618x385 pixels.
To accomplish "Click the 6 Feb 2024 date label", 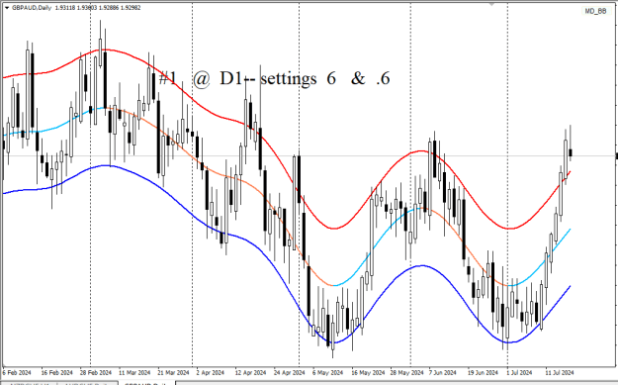I will [x=17, y=373].
